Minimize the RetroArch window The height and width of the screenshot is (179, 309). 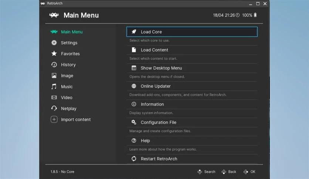coord(251,4)
